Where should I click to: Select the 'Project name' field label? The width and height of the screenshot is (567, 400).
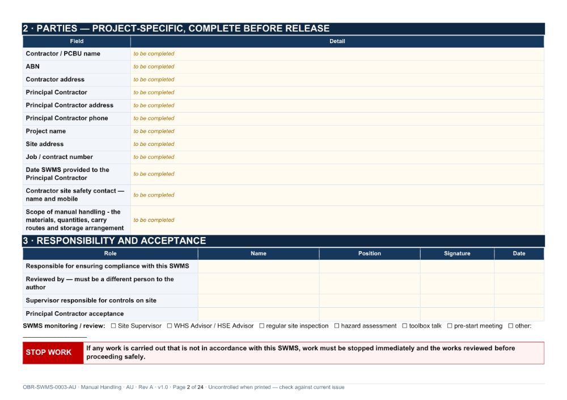(x=45, y=131)
